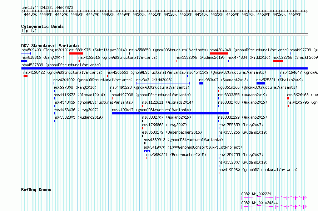Click the blue glyph under esv3419070
Viewport: 318px width, 211px height.
[147, 151]
